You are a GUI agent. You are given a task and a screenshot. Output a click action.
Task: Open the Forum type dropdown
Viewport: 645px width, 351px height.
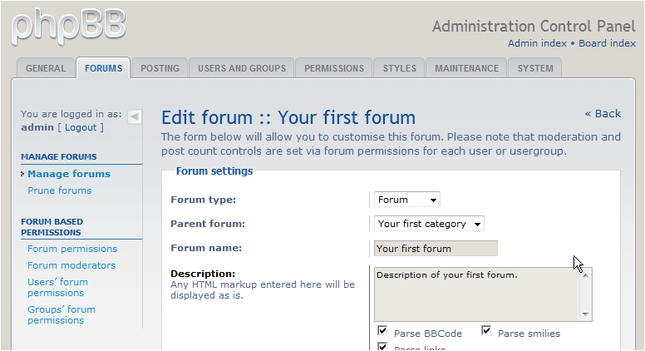click(406, 200)
